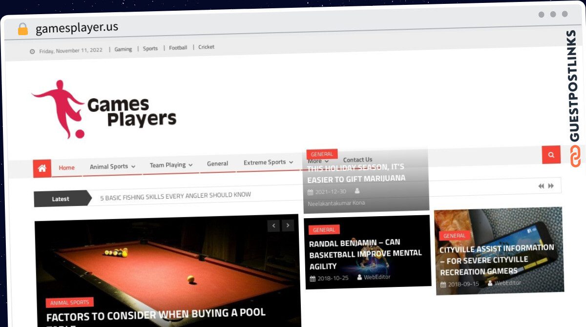Screen dimensions: 586x327
Task: Open the Gaming link in top bar
Action: (123, 49)
